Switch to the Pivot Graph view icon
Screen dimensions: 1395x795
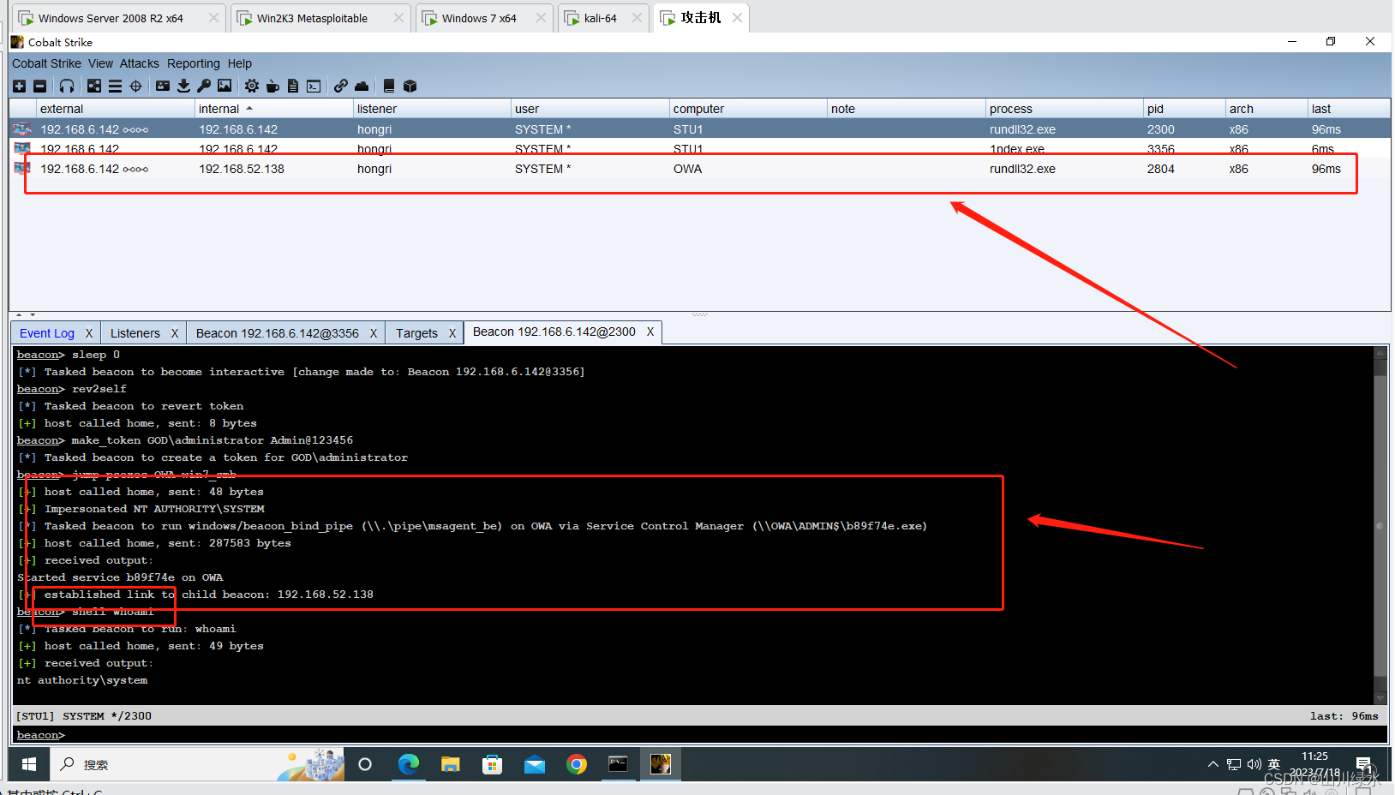(94, 86)
